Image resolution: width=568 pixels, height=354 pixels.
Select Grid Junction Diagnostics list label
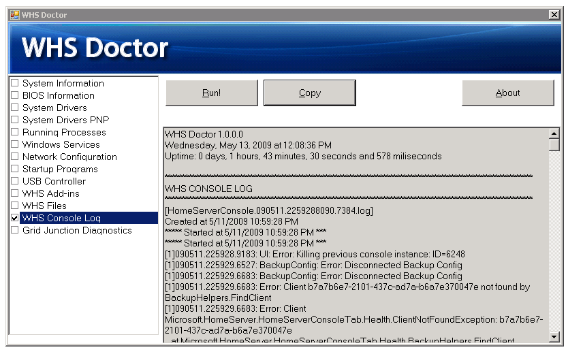[77, 230]
